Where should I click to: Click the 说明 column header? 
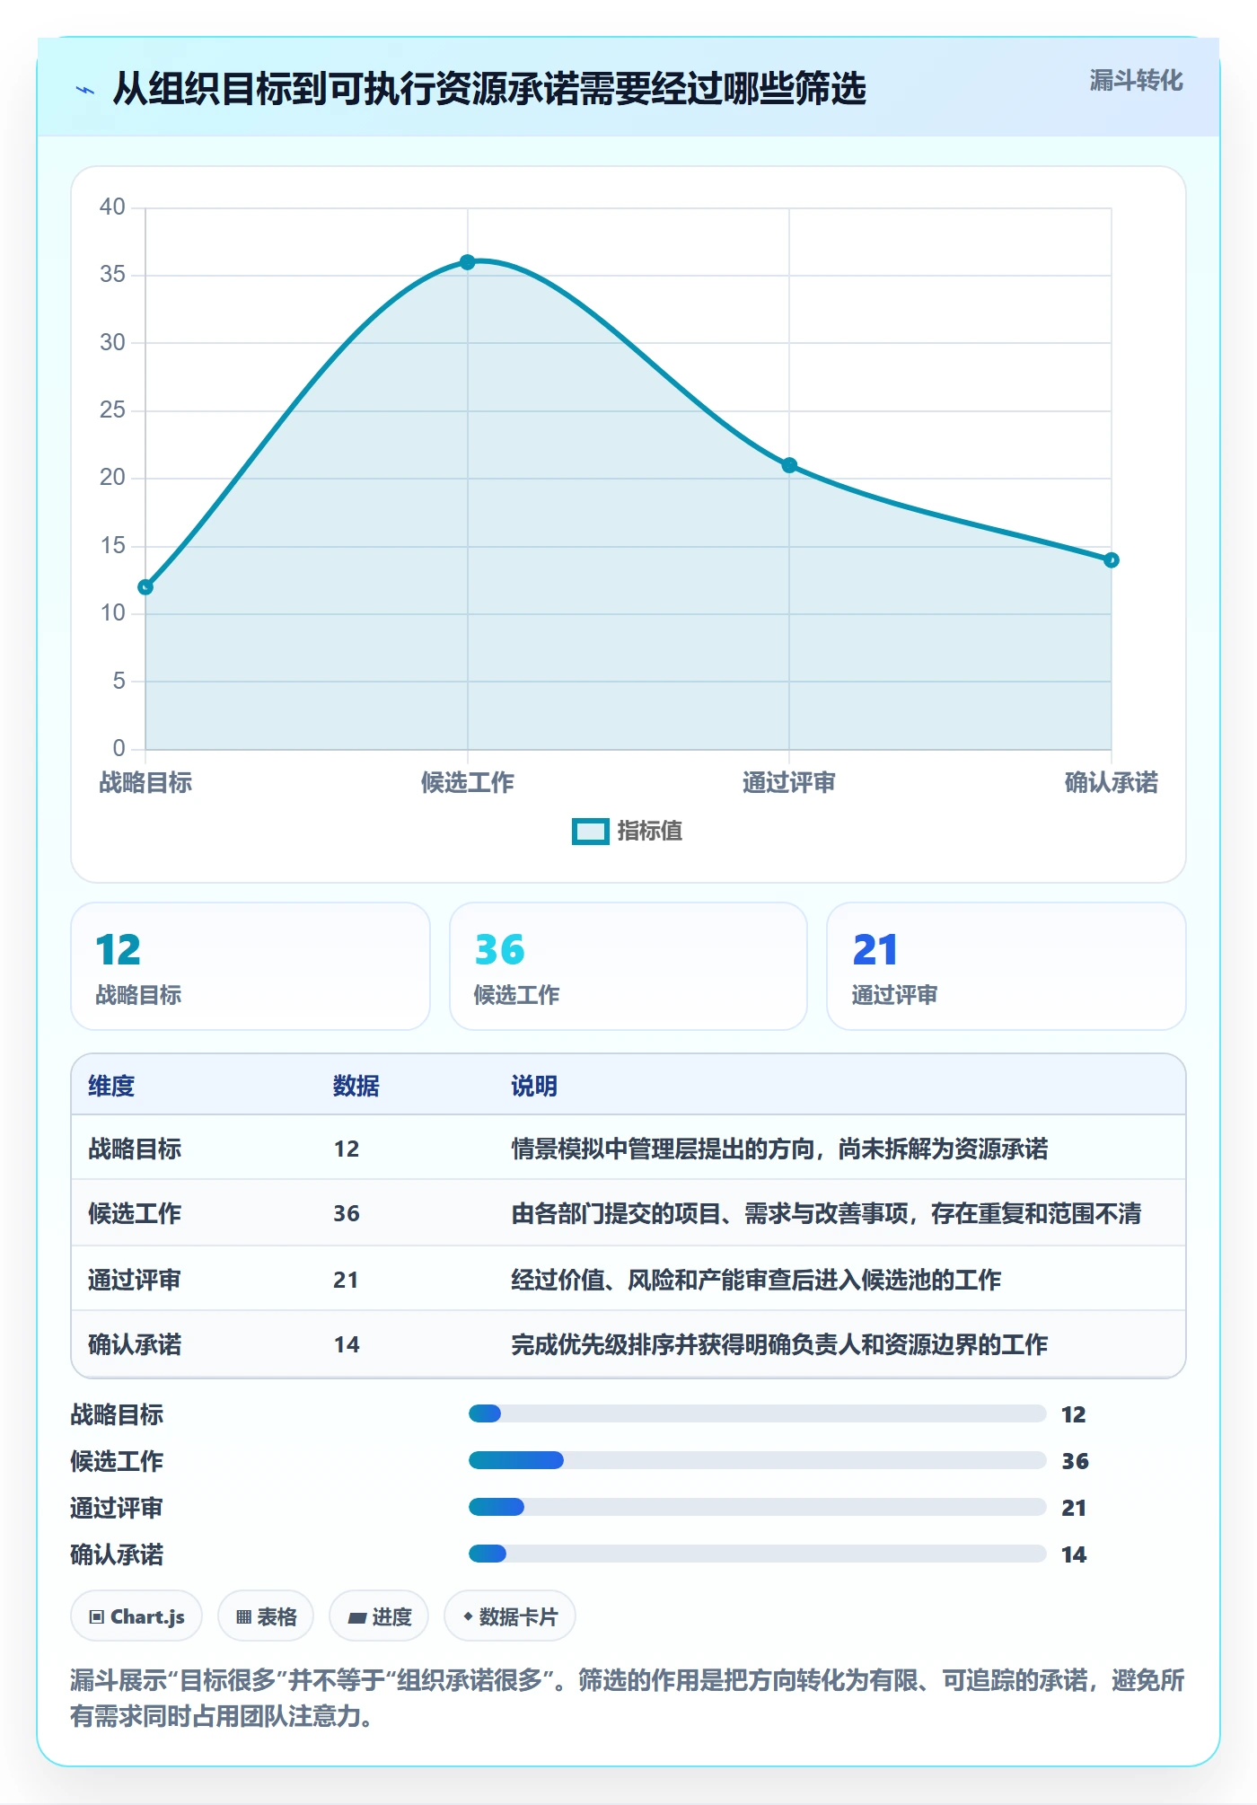[x=534, y=1086]
